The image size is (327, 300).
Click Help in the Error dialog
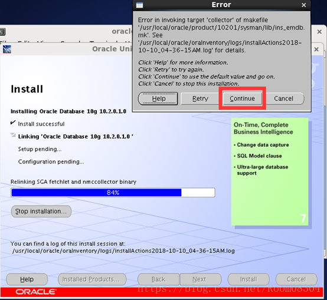coord(158,98)
